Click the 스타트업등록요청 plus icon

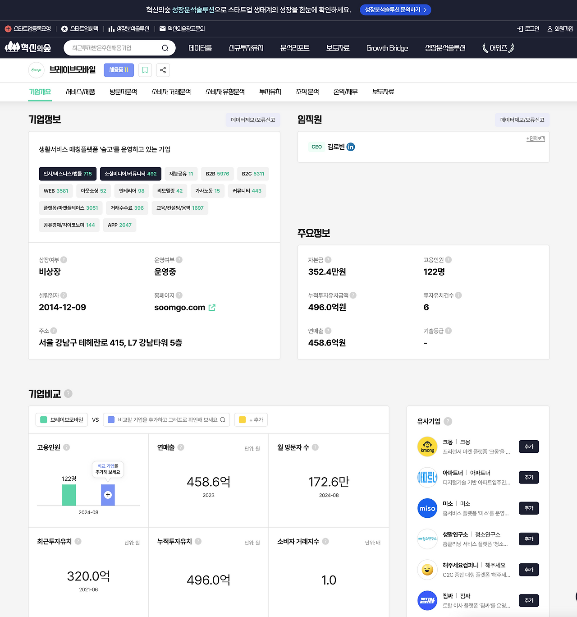pyautogui.click(x=8, y=29)
